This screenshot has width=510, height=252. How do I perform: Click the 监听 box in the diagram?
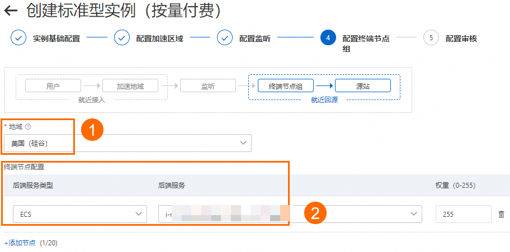pos(208,86)
